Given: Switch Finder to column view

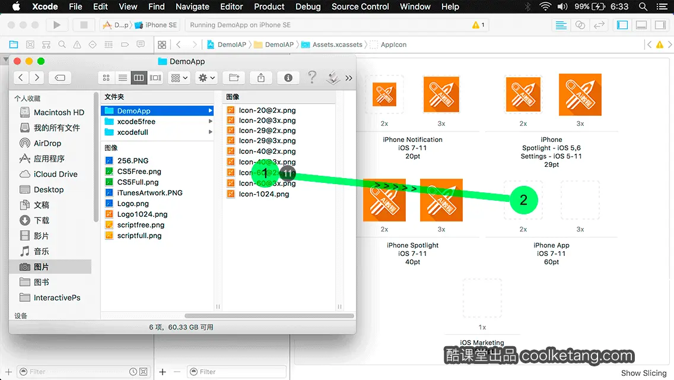Looking at the screenshot, I should click(x=139, y=78).
